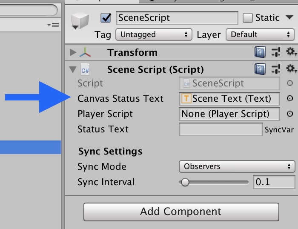Image resolution: width=298 pixels, height=229 pixels.
Task: Open Transform component help icon
Action: (260, 52)
